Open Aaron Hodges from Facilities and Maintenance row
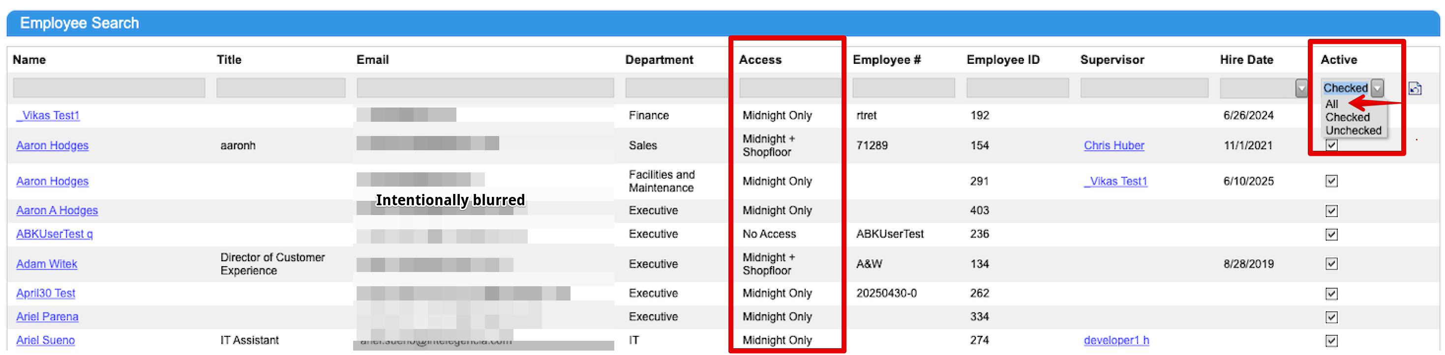The image size is (1445, 355). click(x=52, y=181)
